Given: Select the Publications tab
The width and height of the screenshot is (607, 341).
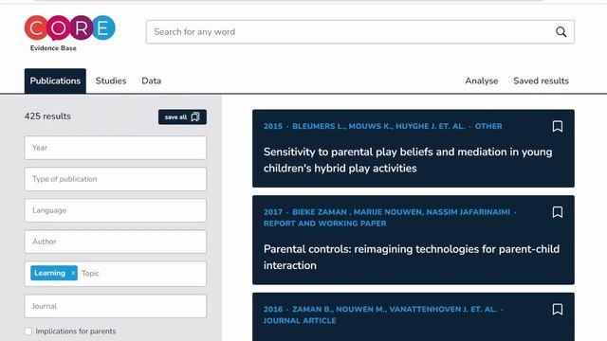Looking at the screenshot, I should click(x=55, y=81).
